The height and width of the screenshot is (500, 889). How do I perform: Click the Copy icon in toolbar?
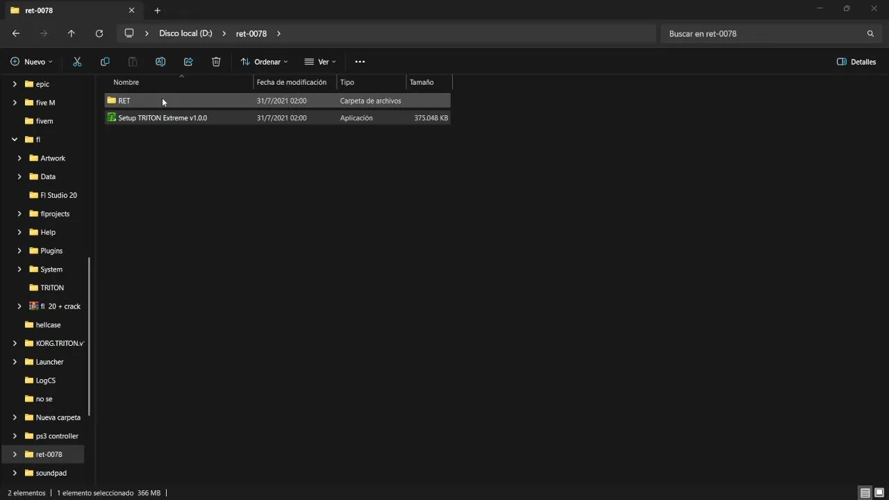(105, 62)
